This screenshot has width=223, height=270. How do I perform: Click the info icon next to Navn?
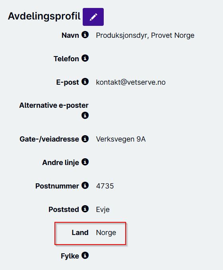tap(85, 35)
